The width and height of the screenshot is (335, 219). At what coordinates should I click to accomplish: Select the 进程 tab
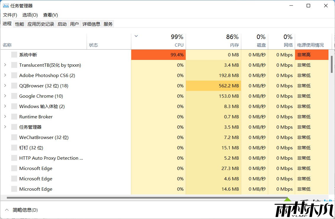click(7, 24)
